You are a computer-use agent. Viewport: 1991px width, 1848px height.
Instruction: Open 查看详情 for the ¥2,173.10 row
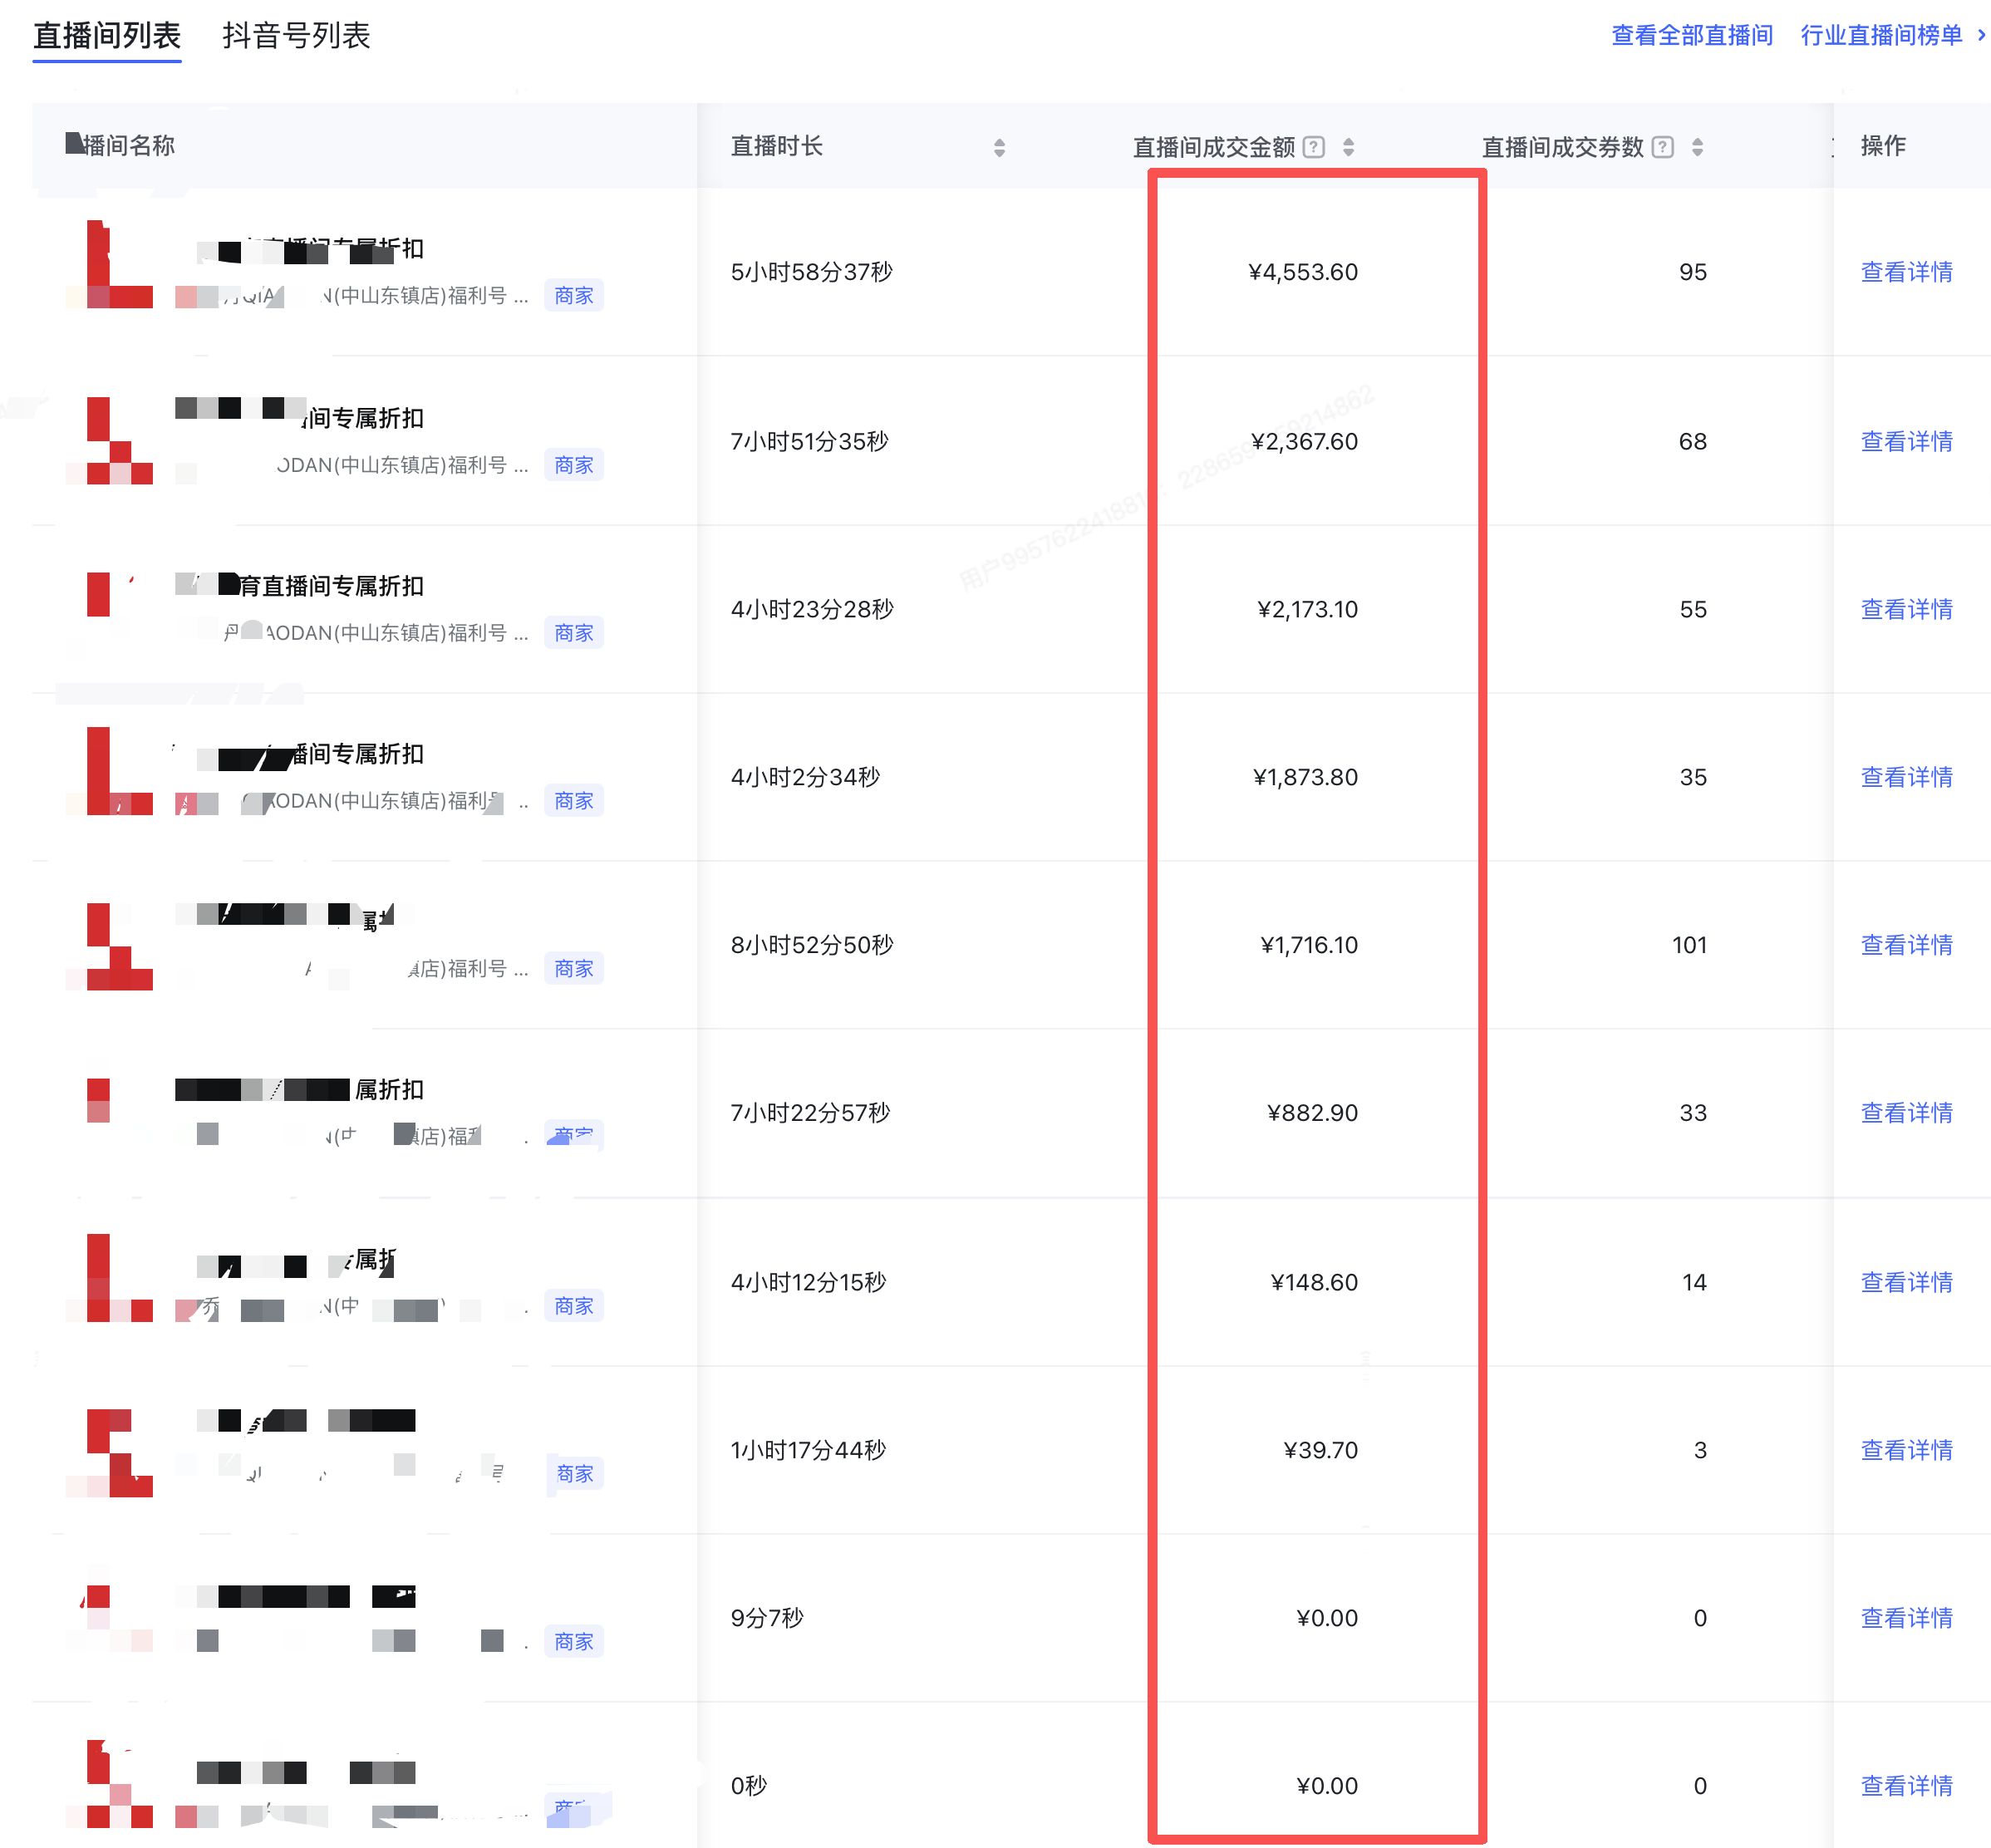1906,609
